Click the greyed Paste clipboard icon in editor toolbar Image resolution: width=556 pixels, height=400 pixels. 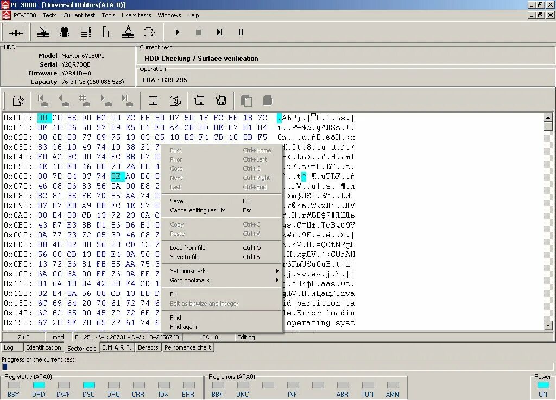(x=268, y=100)
